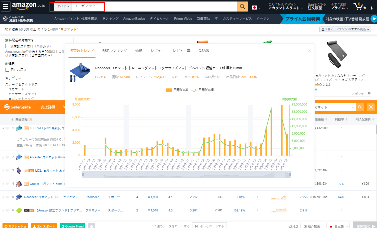Click the sort icon beside 利益率
The height and width of the screenshot is (228, 377).
[x=346, y=120]
